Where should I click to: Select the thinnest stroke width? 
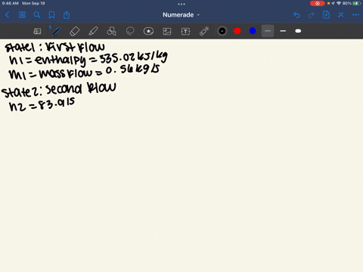[268, 31]
